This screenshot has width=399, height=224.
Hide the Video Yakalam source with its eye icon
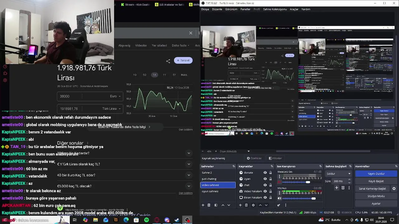(265, 191)
